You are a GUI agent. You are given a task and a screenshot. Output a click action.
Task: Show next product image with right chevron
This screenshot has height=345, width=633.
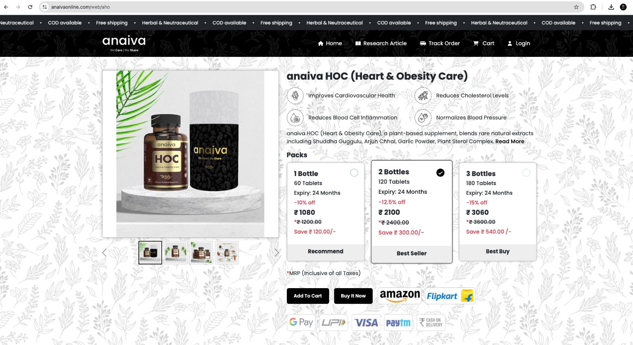(x=277, y=253)
